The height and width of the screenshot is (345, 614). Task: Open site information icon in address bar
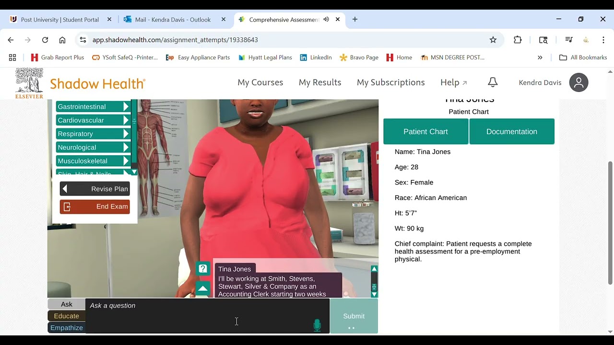(x=83, y=40)
